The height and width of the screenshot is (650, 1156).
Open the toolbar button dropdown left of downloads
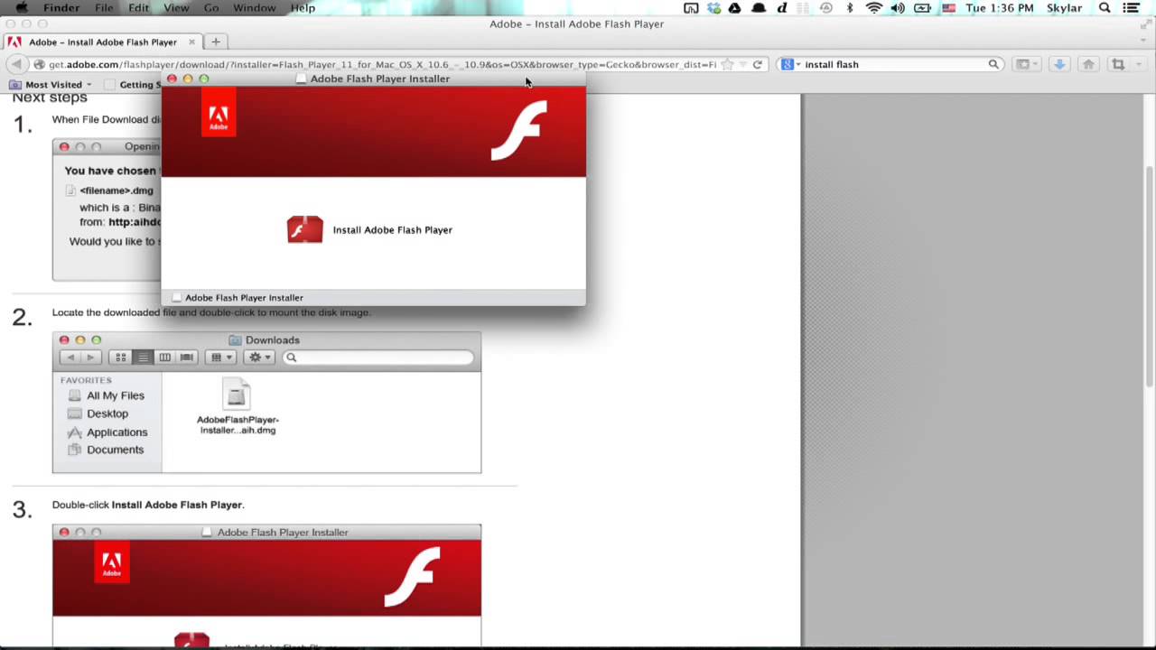[x=1026, y=64]
